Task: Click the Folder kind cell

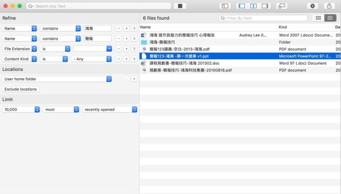Action: pyautogui.click(x=285, y=42)
